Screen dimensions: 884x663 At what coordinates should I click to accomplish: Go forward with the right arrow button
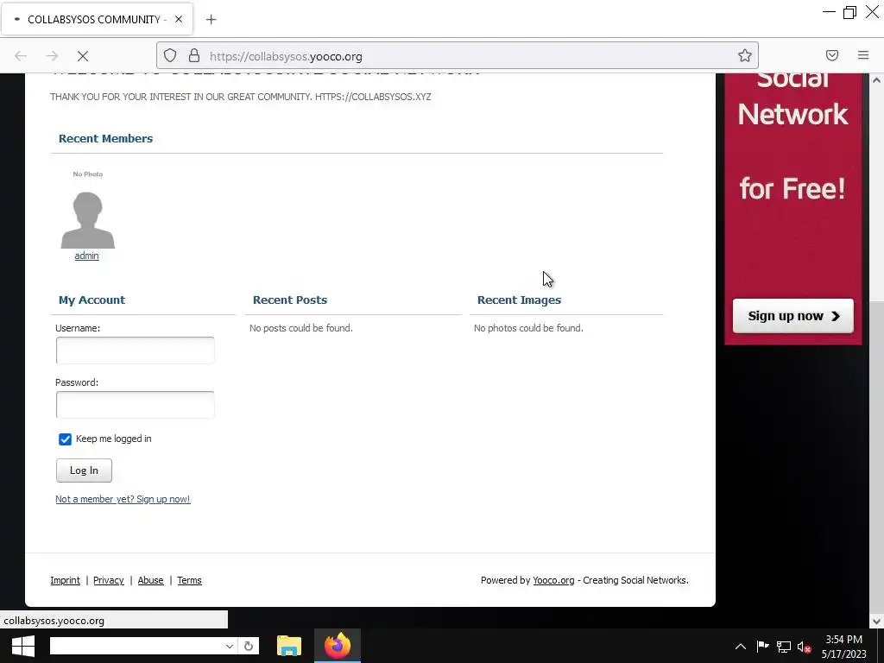pyautogui.click(x=52, y=56)
